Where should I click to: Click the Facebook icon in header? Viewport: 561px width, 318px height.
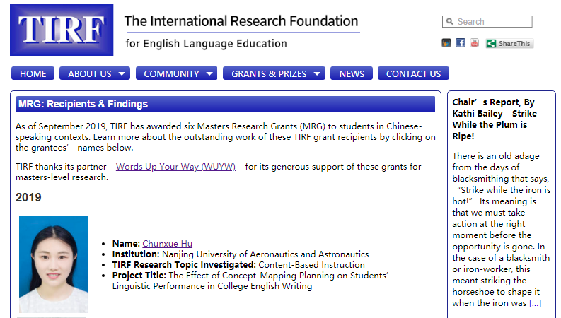[x=461, y=43]
